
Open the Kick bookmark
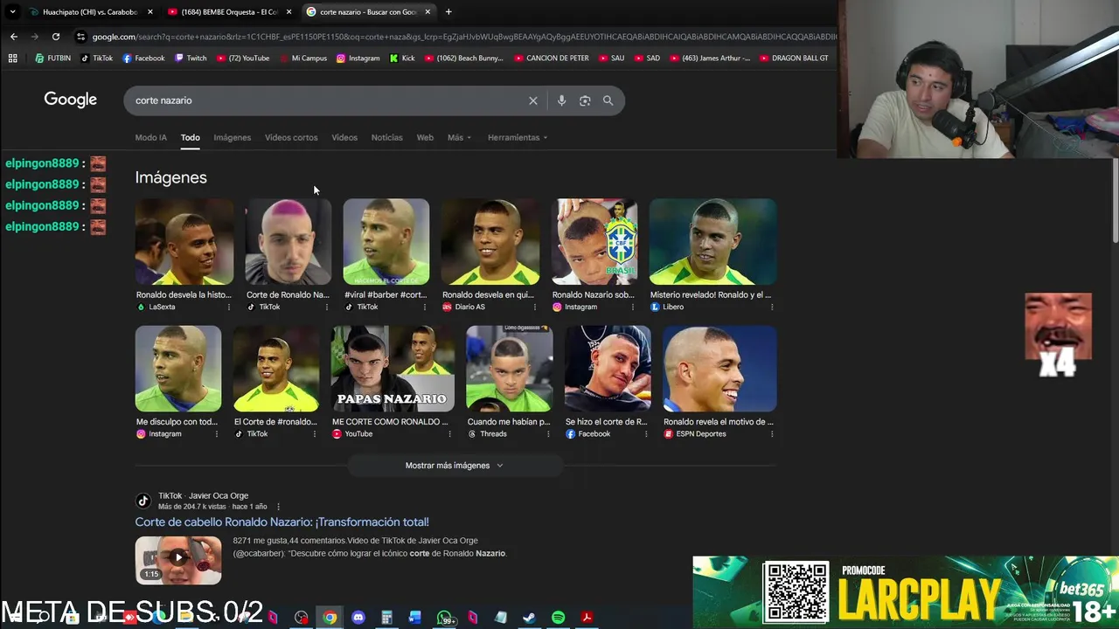coord(402,58)
